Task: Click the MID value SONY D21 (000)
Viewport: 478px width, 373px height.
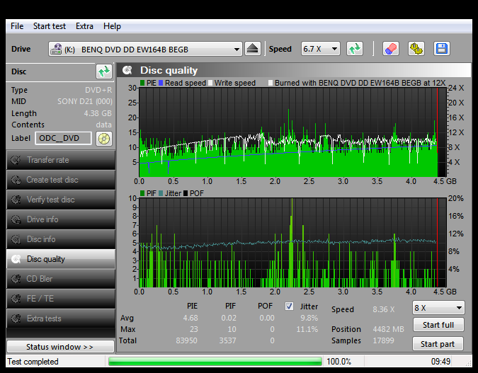Action: 85,101
